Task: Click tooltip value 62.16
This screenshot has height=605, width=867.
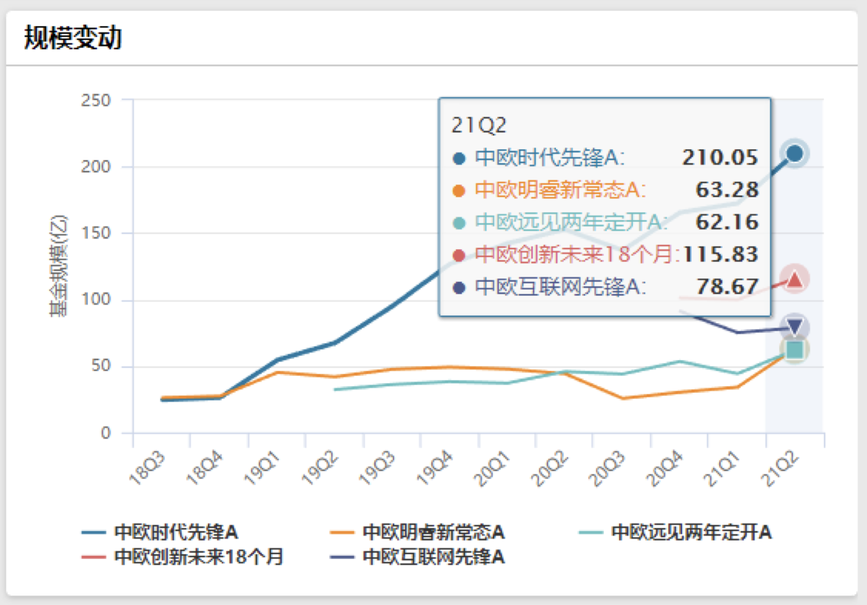Action: [728, 222]
